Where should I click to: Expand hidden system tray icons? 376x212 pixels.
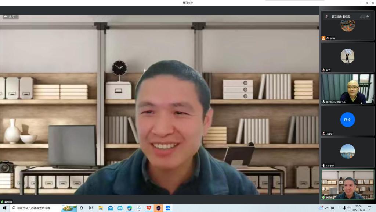click(340, 208)
